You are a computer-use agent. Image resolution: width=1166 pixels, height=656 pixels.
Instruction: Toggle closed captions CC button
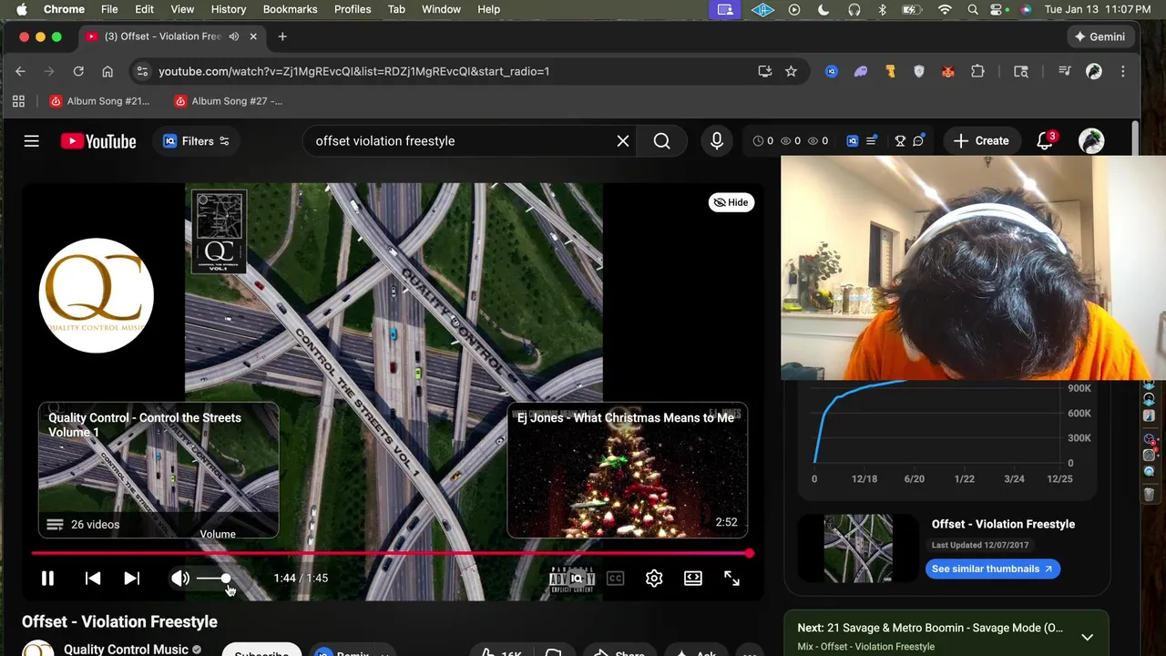tap(615, 579)
